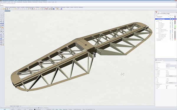
Task: Click the delete layer X icon
Action: pyautogui.click(x=159, y=14)
